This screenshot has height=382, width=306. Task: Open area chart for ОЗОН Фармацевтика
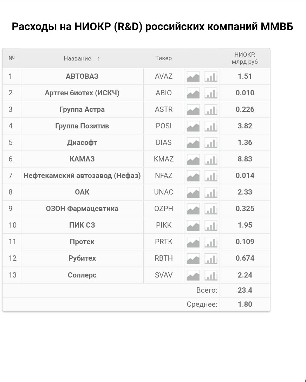click(x=193, y=209)
